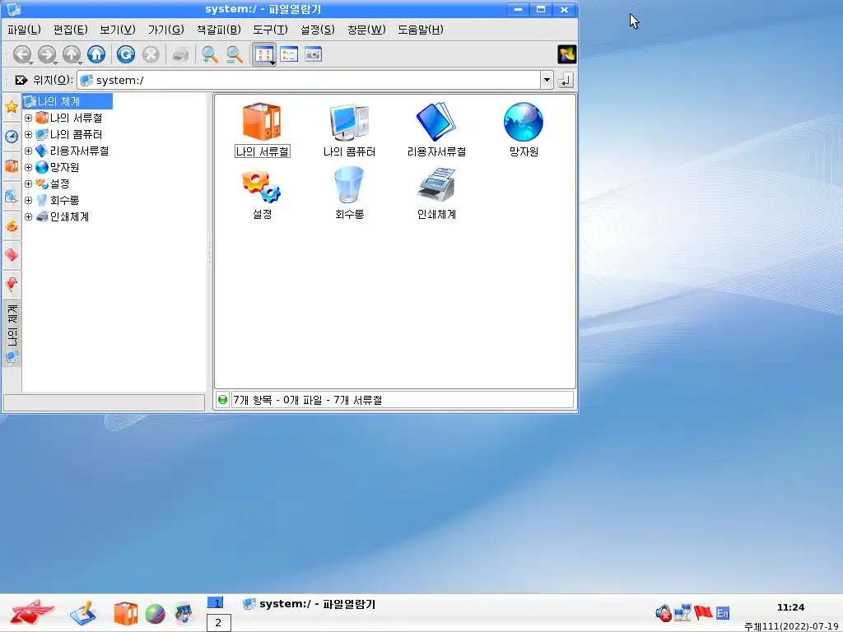This screenshot has height=632, width=843.
Task: Open the 도움말(H) menu
Action: [421, 30]
